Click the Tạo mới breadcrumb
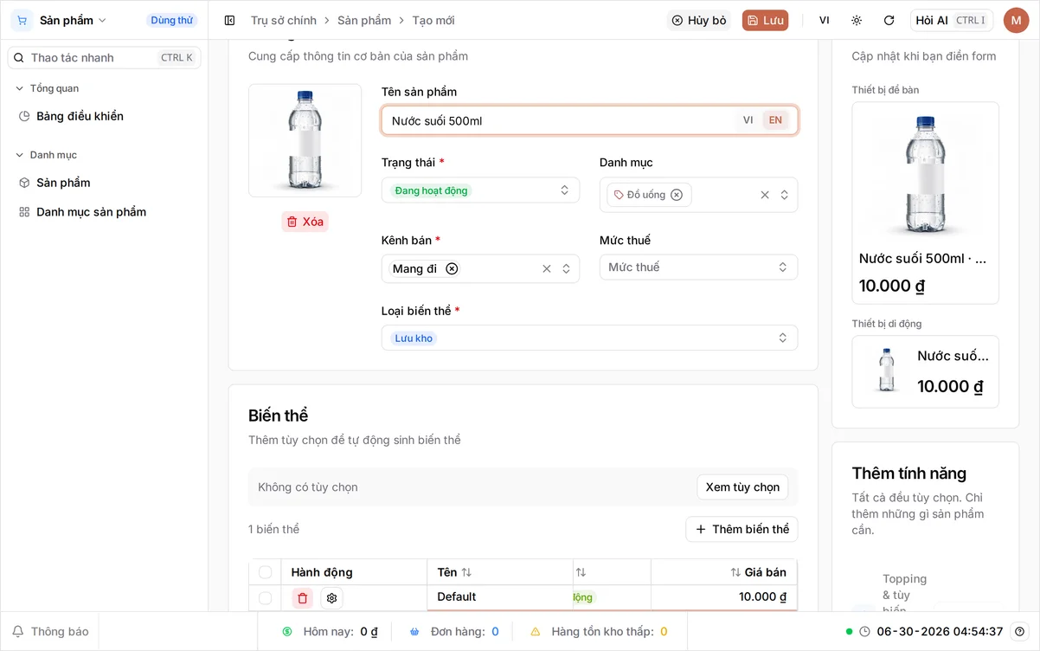 [x=433, y=20]
